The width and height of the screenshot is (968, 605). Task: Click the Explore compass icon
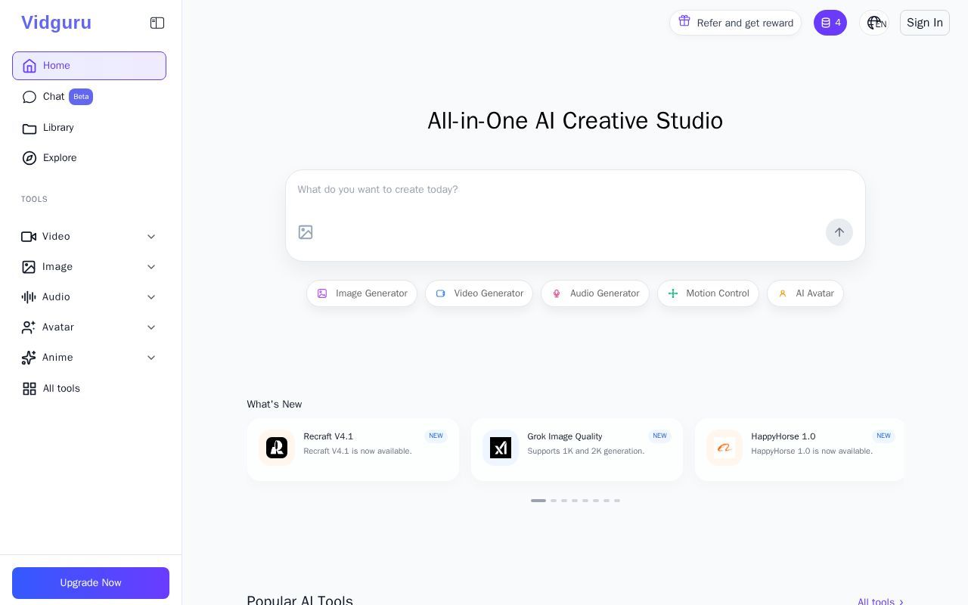29,158
